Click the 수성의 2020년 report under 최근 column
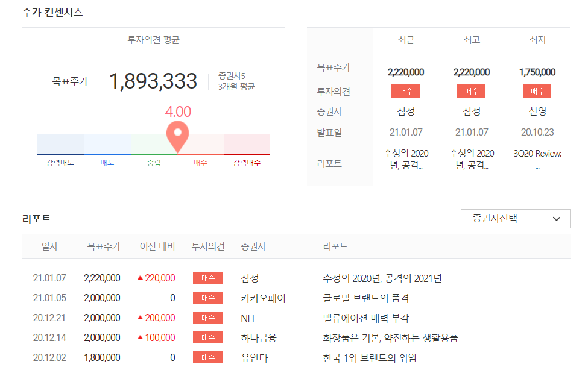Viewport: 585px width, 376px height. (406, 159)
